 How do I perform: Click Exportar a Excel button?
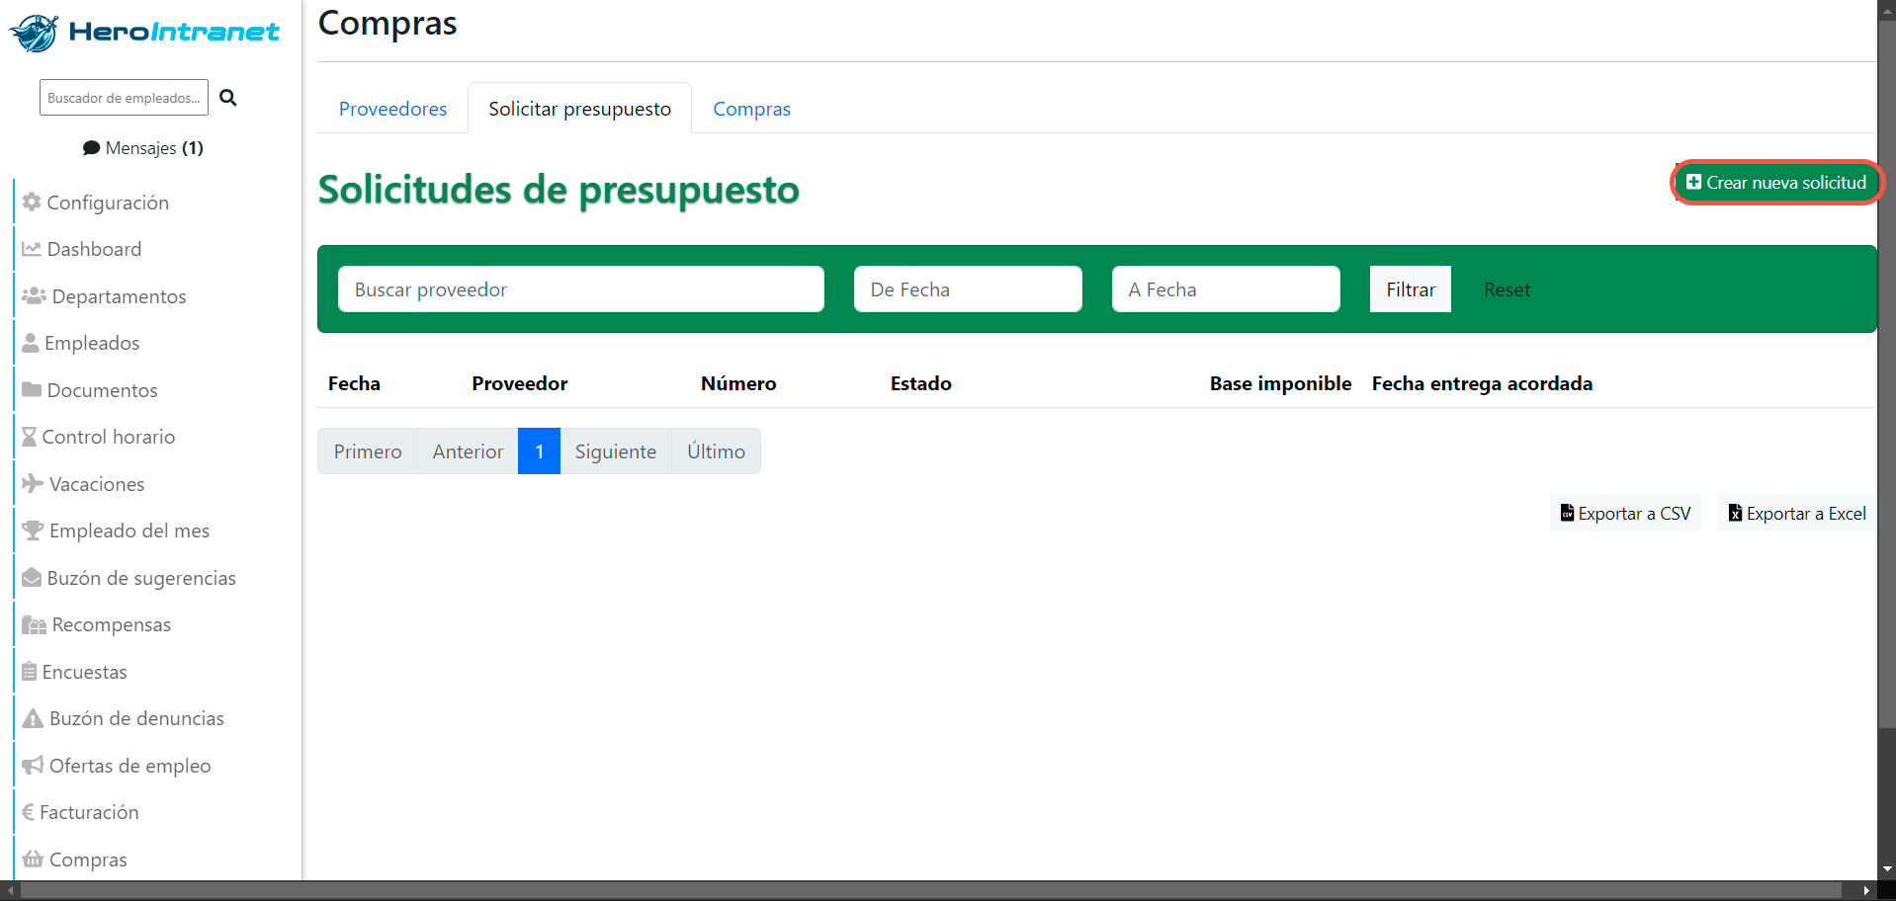coord(1796,514)
